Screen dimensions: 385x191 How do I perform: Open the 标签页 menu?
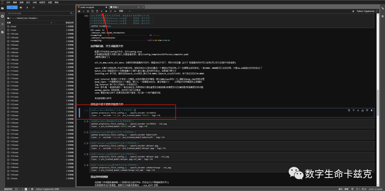pyautogui.click(x=42, y=2)
